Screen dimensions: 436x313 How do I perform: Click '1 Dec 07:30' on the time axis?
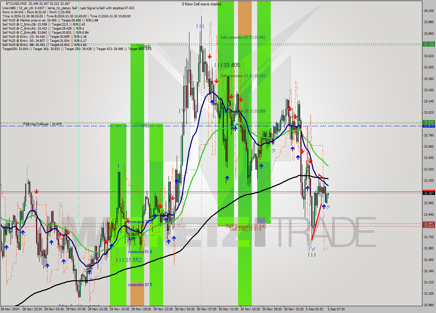pyautogui.click(x=336, y=309)
